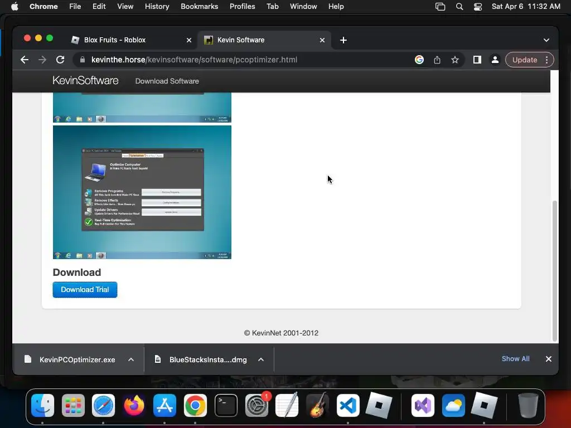
Task: Bookmark this page with the star
Action: coord(455,60)
